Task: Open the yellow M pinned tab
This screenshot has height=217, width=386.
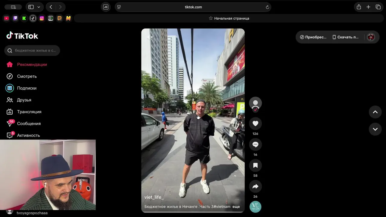Action: click(x=68, y=18)
